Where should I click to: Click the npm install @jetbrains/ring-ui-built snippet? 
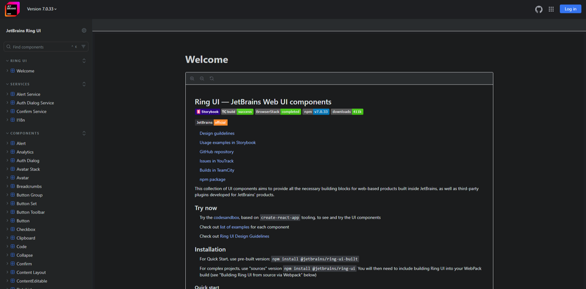(315, 259)
